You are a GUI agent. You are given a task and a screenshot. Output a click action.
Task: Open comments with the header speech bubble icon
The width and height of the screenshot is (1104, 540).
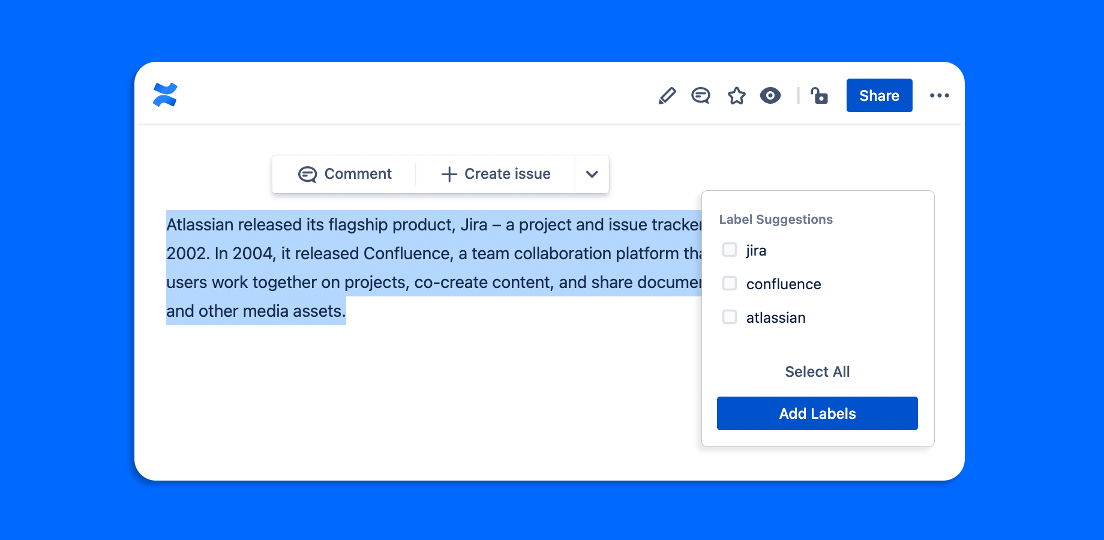701,95
